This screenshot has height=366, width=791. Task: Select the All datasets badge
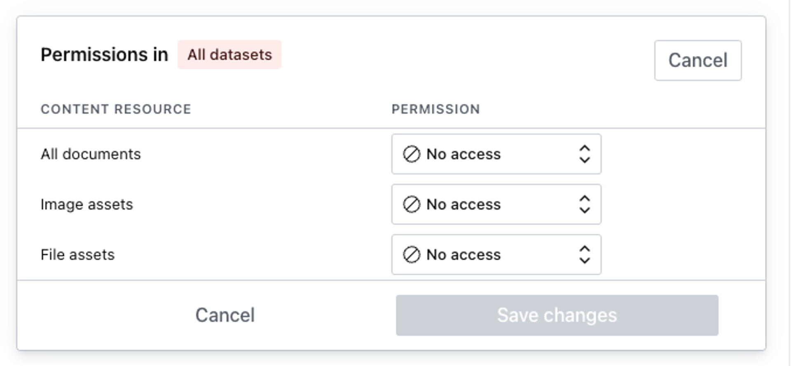click(229, 55)
